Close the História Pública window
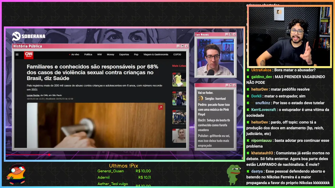Screen dimensions: 335x188 tap(186, 46)
